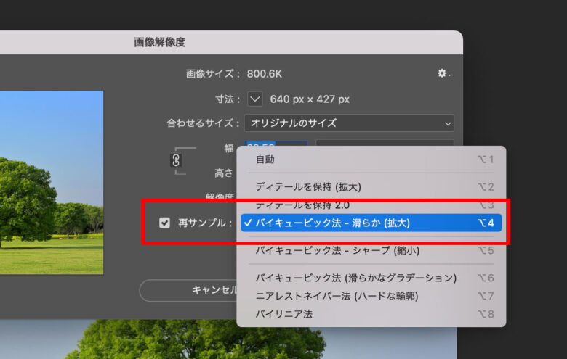567x359 pixels.
Task: Select バイキュービック法 - シャープ (縮小)
Action: tap(371, 250)
